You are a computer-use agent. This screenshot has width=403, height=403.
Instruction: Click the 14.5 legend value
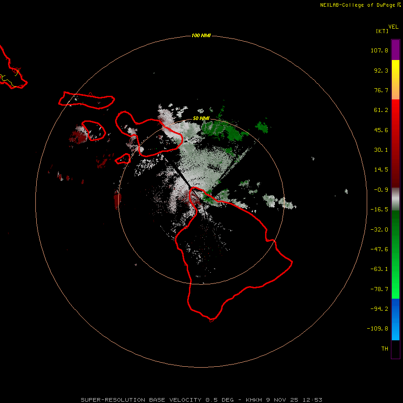point(381,170)
